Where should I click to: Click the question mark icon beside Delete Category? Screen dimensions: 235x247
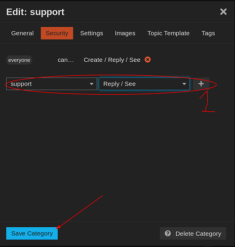(x=168, y=233)
